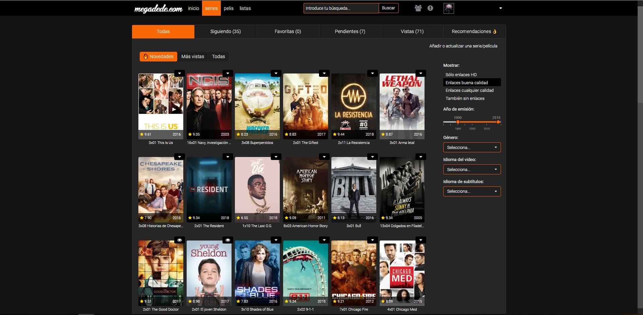Open dropdown arrow on La Resistencia poster
Viewport: 643px width, 315px height.
[x=373, y=73]
